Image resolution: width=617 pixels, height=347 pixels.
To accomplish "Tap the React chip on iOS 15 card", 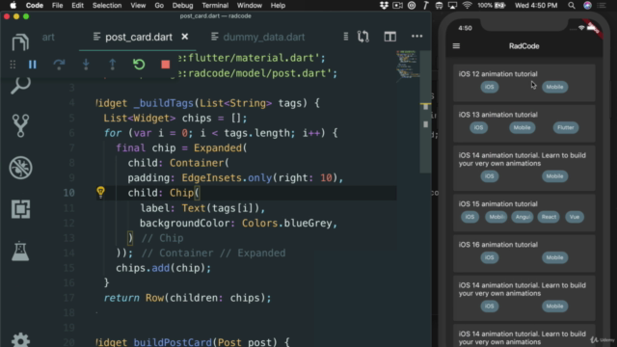I will [549, 217].
